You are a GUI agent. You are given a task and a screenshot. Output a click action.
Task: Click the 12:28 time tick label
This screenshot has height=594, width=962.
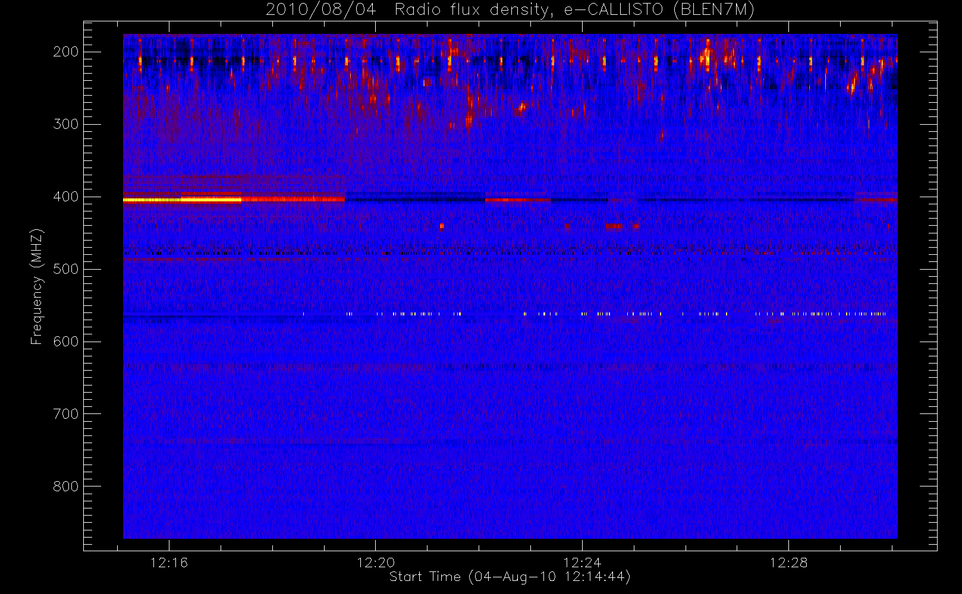[788, 563]
